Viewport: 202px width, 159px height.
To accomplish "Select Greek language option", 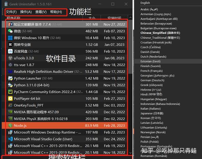I will [x=151, y=85].
